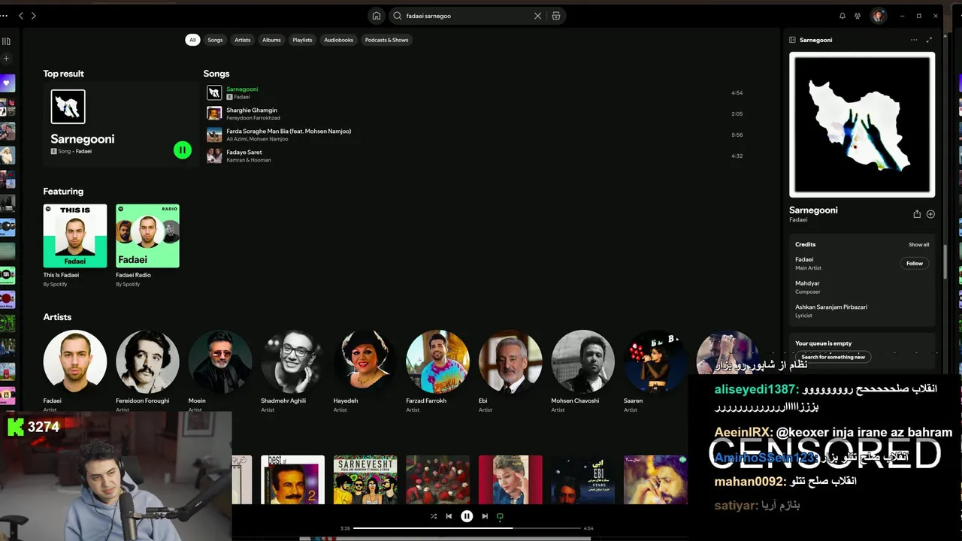
Task: Open the Fereidoon Foroughi artist
Action: (147, 361)
